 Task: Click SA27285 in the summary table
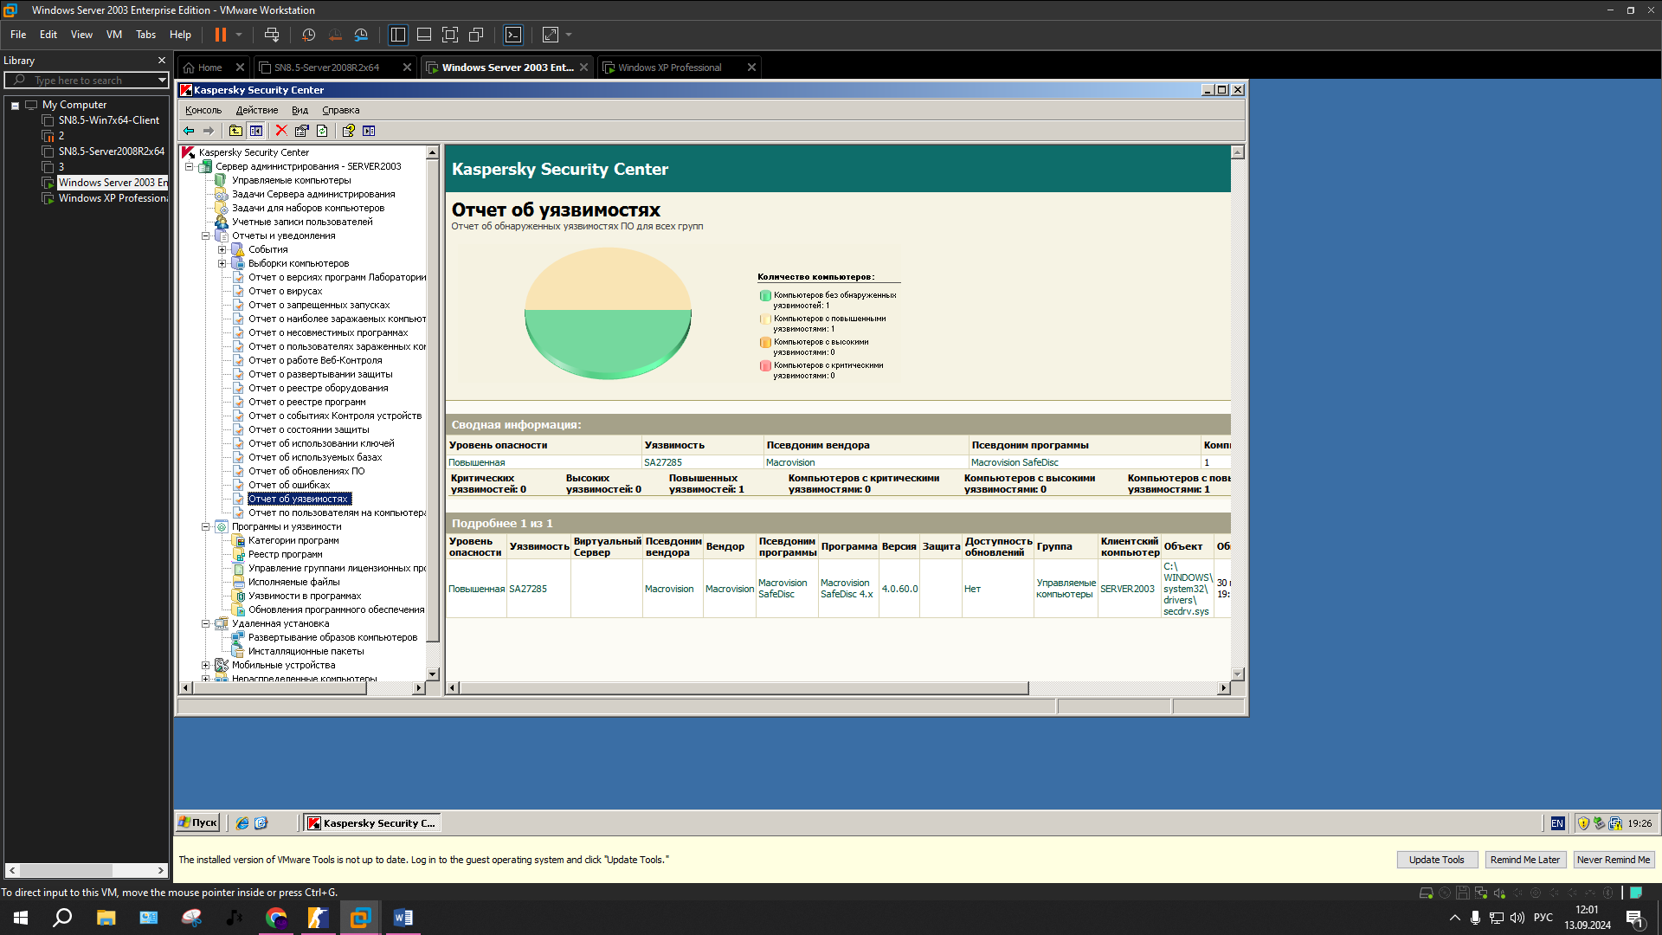click(663, 462)
